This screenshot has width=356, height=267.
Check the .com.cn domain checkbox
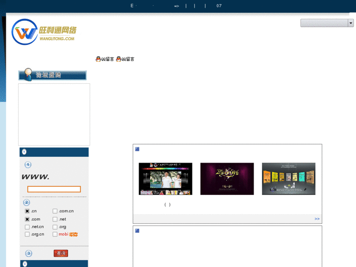[55, 211]
